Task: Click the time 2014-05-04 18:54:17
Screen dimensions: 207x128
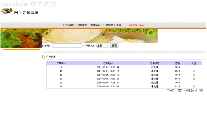Action: [x=108, y=71]
